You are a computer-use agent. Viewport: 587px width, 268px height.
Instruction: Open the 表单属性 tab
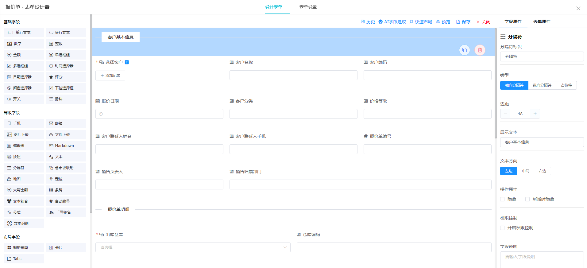pos(542,21)
